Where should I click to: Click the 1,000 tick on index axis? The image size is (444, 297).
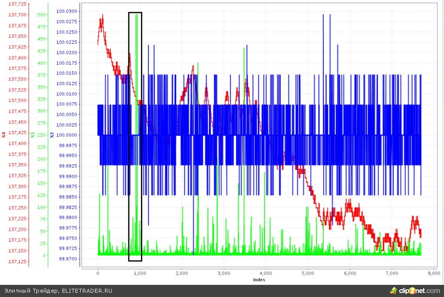(x=140, y=273)
